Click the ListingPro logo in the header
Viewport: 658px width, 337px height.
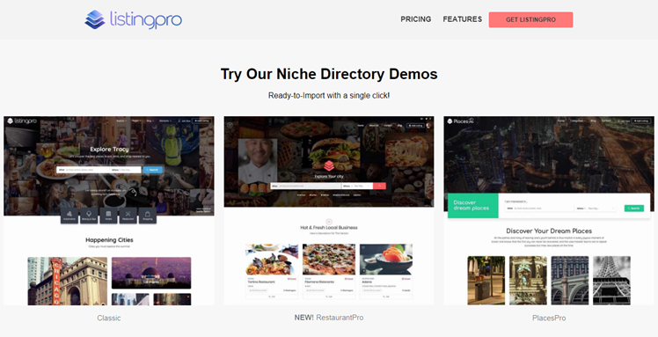click(134, 19)
